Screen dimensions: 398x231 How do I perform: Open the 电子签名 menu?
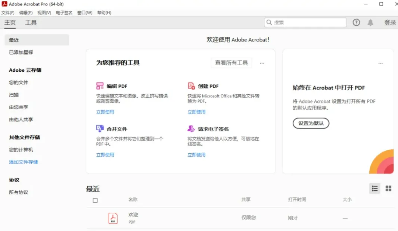(x=64, y=13)
